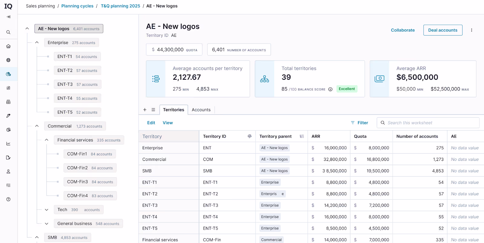
Task: Expand the General business tree node
Action: [x=47, y=224]
